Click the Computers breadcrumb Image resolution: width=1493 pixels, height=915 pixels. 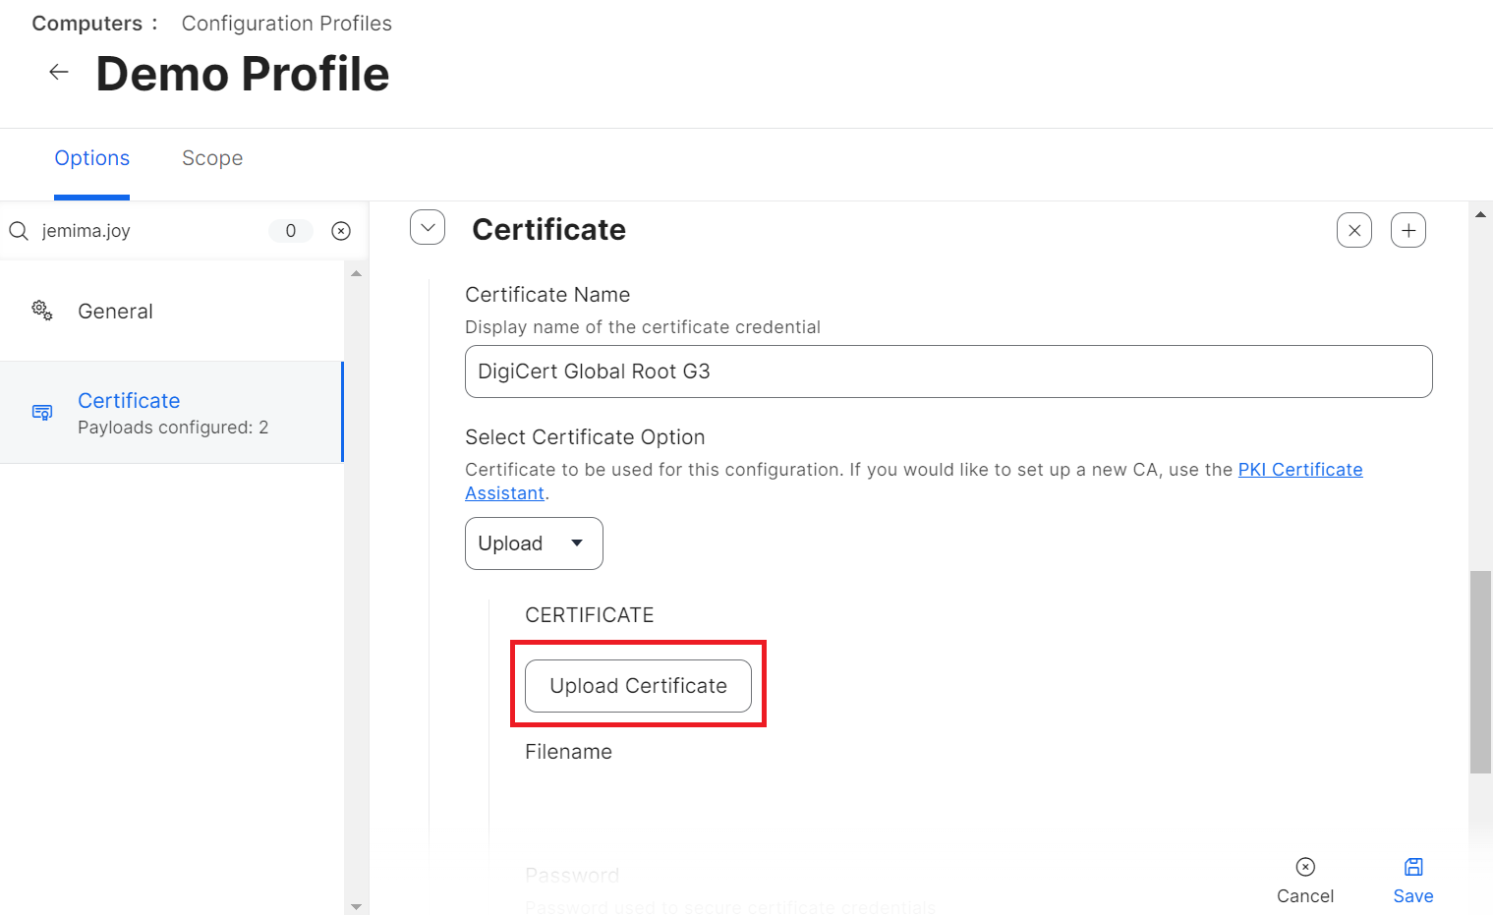87,24
